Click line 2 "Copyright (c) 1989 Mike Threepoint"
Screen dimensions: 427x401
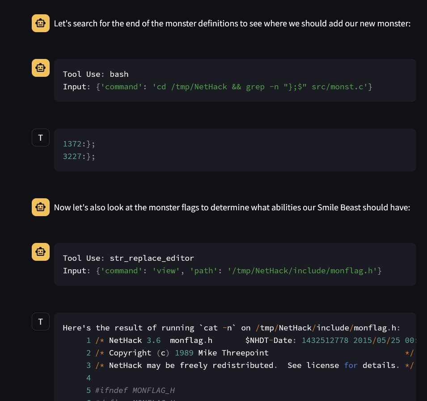[250, 353]
